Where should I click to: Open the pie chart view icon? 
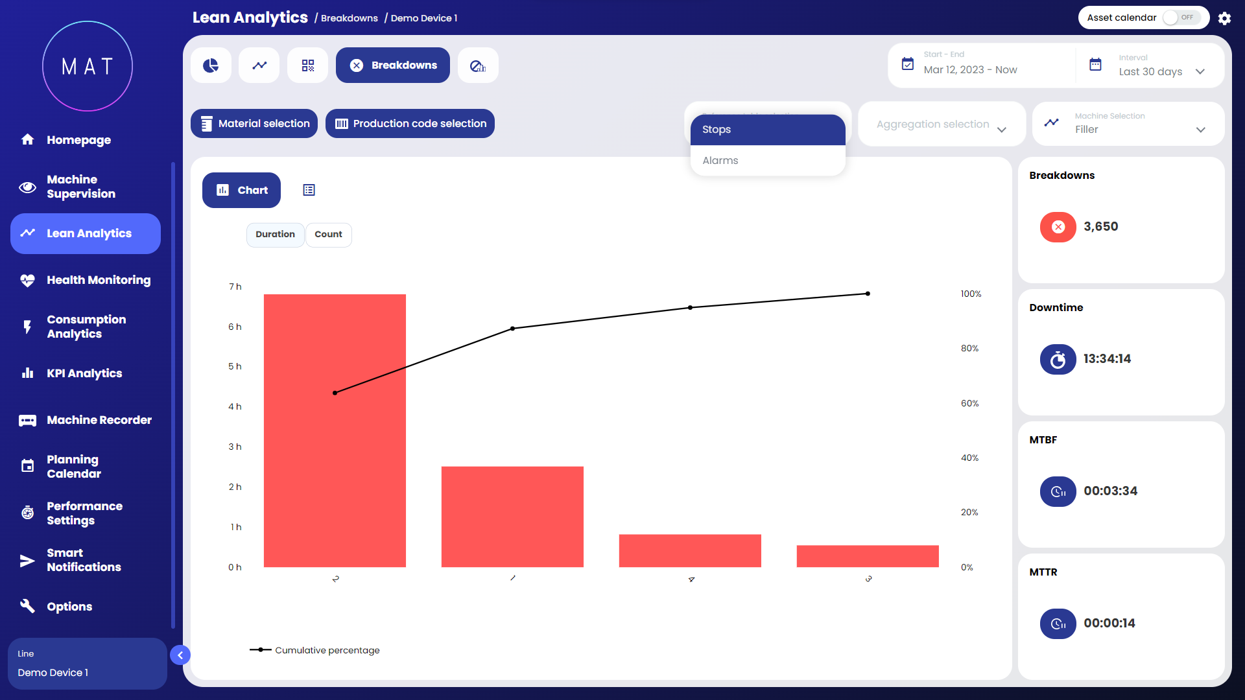pyautogui.click(x=211, y=65)
